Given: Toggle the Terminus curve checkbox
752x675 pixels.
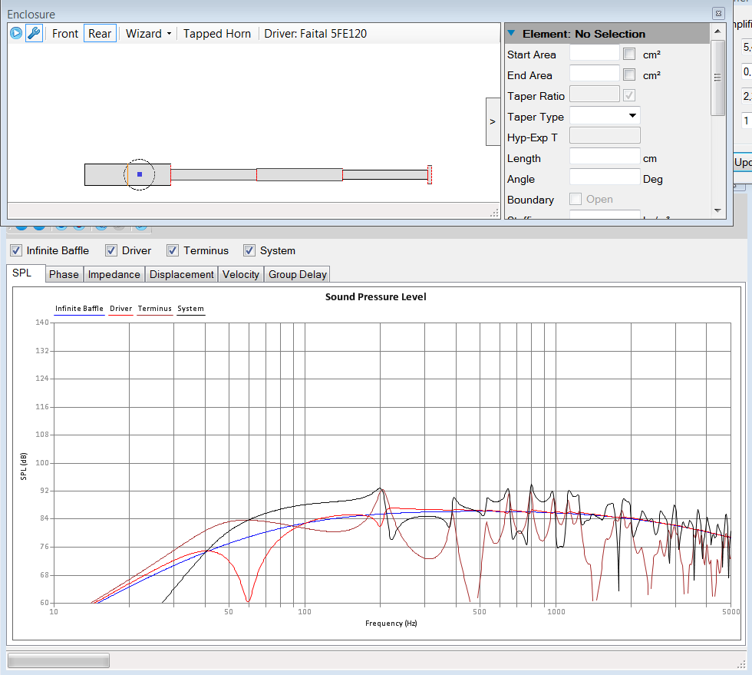Looking at the screenshot, I should (x=173, y=250).
